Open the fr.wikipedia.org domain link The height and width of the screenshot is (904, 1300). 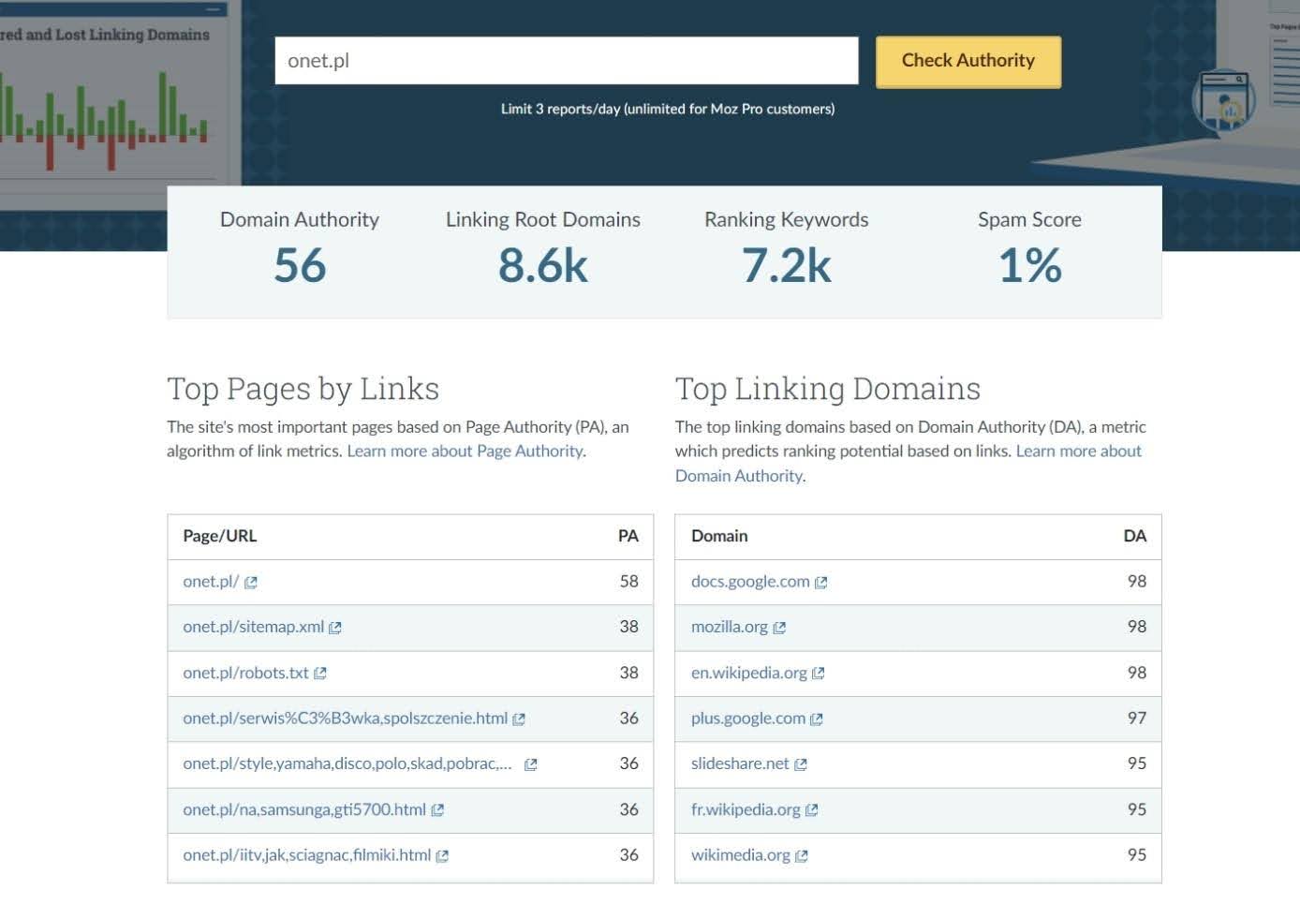pyautogui.click(x=746, y=809)
